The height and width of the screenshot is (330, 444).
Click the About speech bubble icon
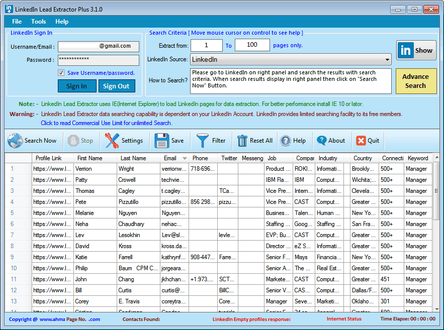pyautogui.click(x=322, y=141)
